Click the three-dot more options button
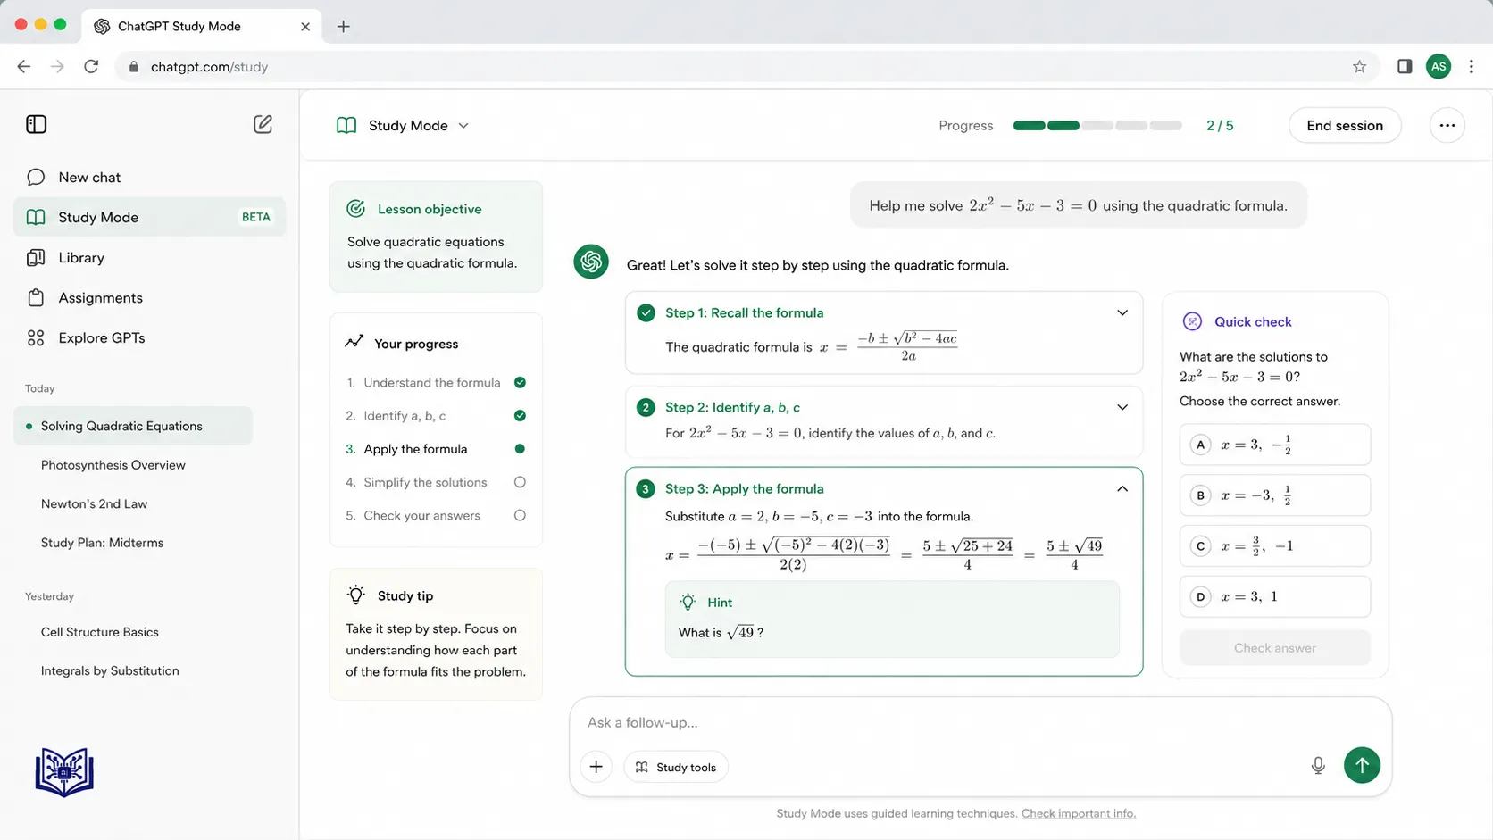 coord(1447,125)
